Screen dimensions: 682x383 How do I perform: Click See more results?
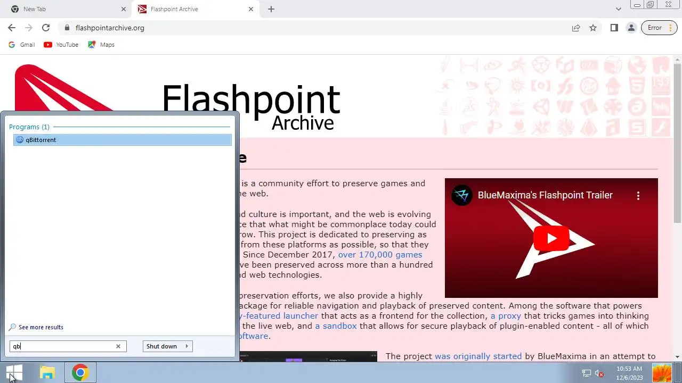pyautogui.click(x=36, y=327)
